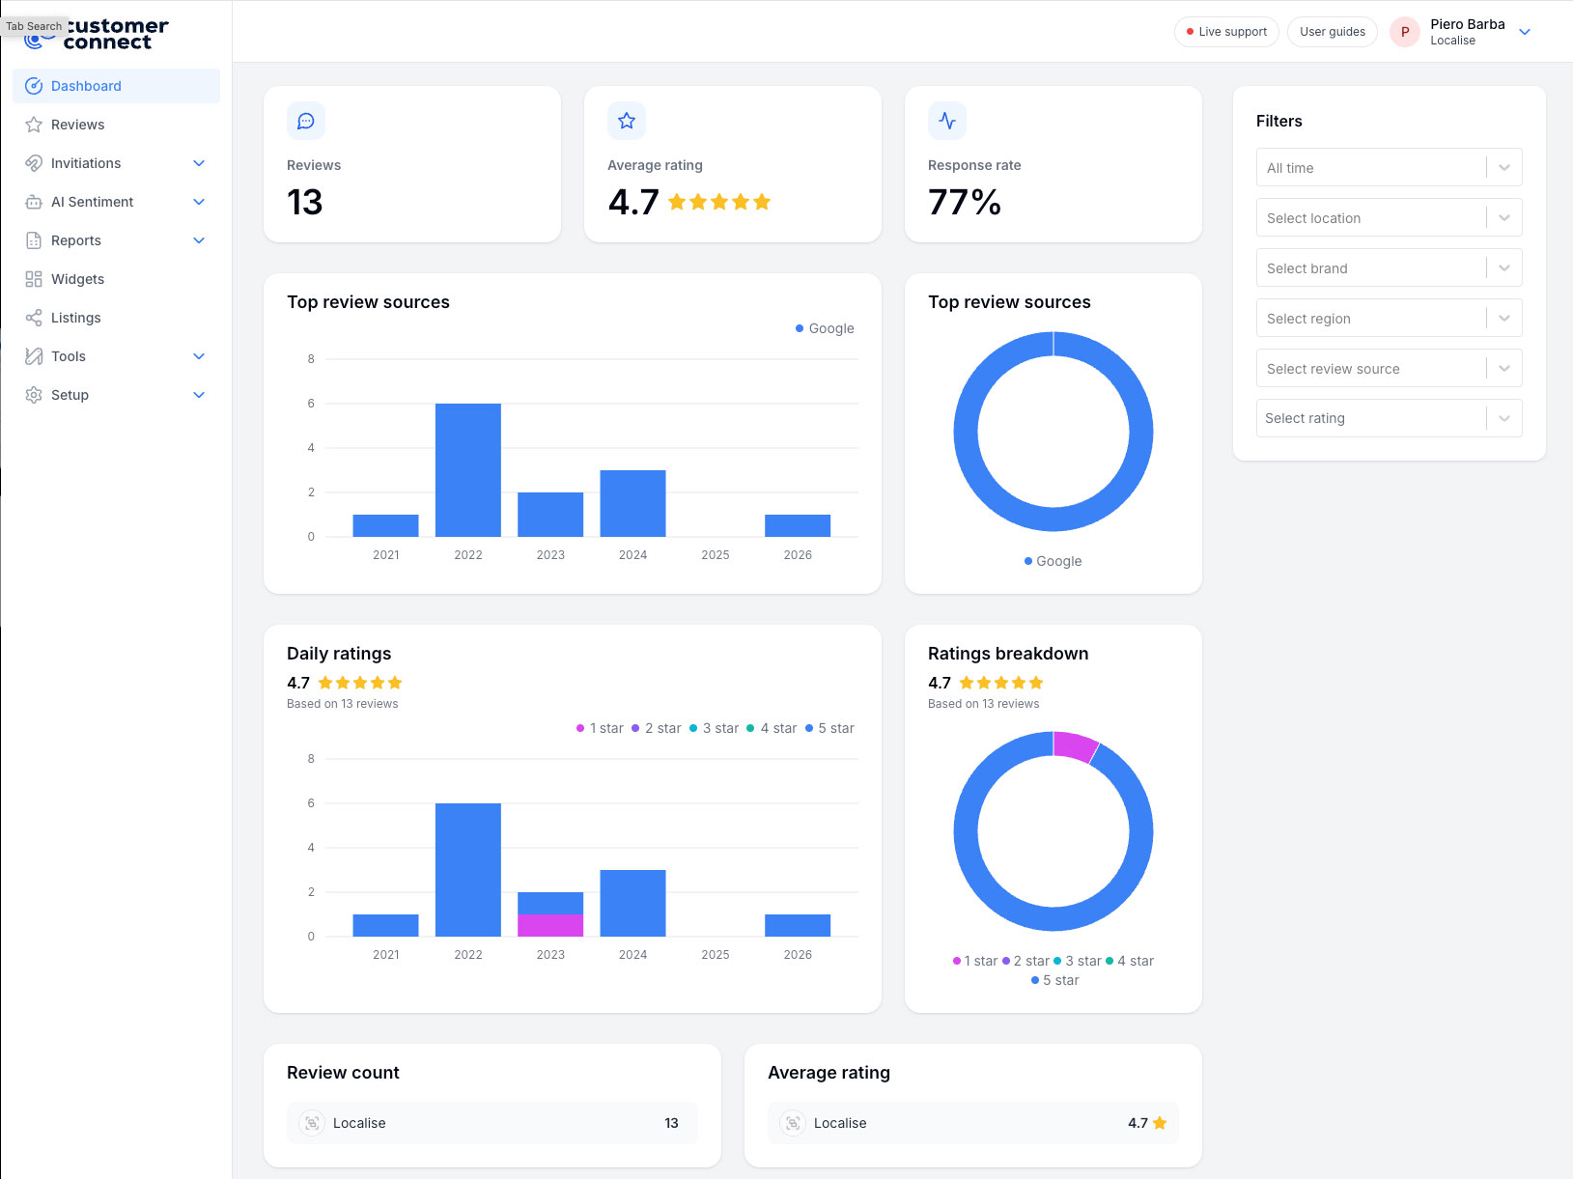Viewport: 1573px width, 1179px height.
Task: Click the activity pulse icon on Response rate card
Action: 947,121
